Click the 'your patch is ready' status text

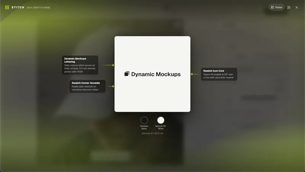coord(39,7)
